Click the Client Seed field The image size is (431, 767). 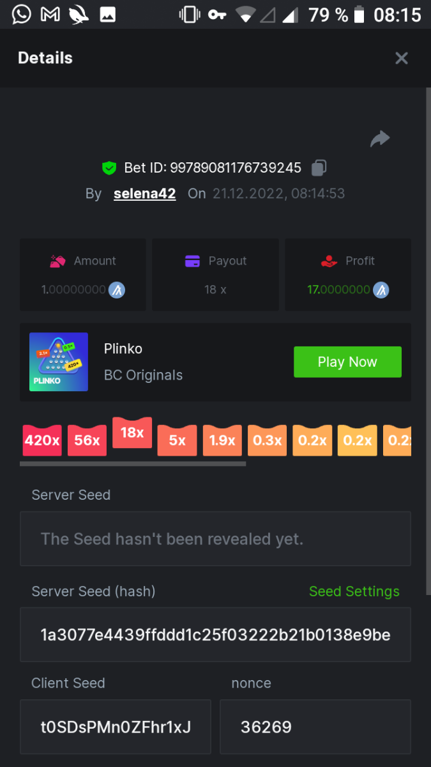coord(115,727)
